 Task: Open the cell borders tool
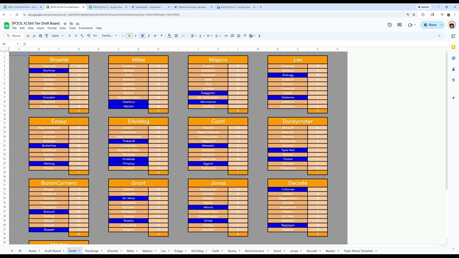click(x=176, y=36)
